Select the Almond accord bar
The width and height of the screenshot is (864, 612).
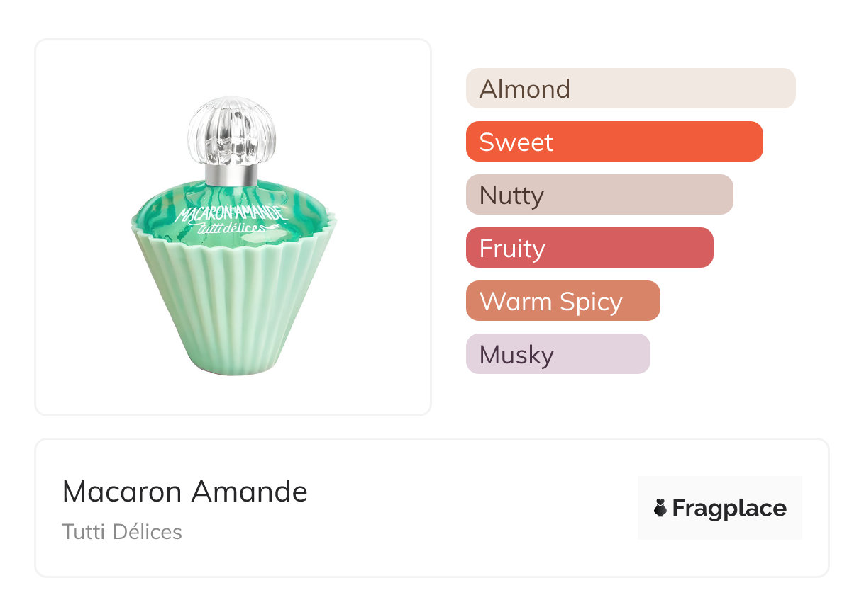(630, 89)
